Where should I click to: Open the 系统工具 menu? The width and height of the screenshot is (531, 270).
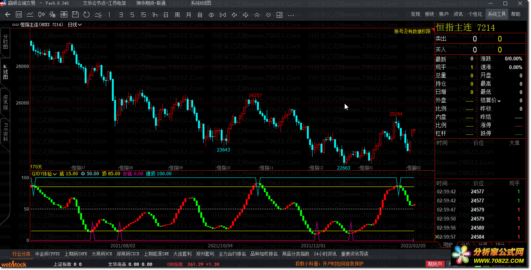[497, 14]
